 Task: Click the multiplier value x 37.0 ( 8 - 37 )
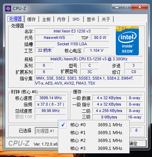50,104
